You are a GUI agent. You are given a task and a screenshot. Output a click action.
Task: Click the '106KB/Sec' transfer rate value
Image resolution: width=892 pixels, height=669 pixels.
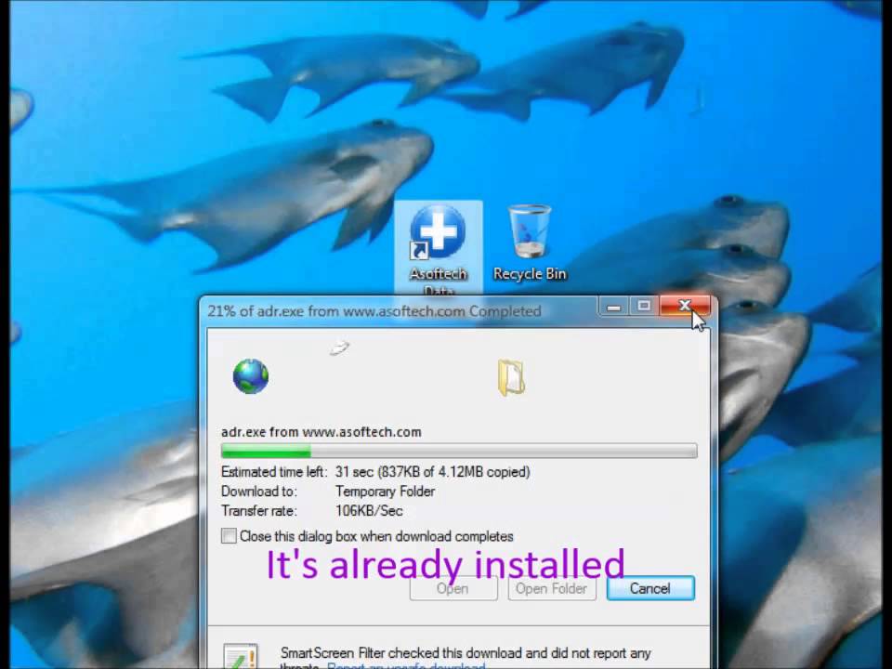tap(369, 510)
